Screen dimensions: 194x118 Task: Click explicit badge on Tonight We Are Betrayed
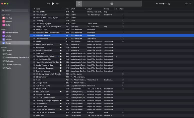(x=61, y=109)
